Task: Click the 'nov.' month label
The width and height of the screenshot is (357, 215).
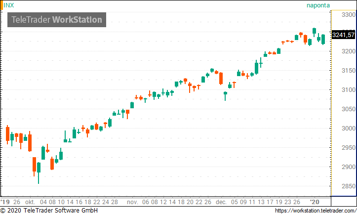Action: pos(132,202)
